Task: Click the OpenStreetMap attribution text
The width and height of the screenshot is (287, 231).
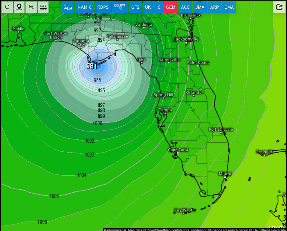Action: (195, 230)
